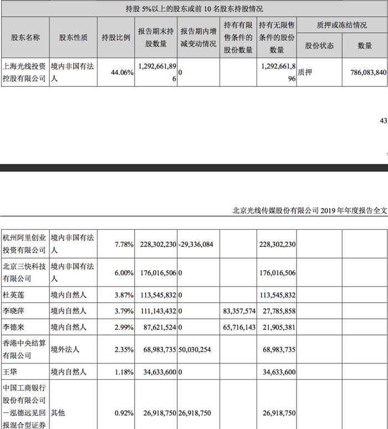
Task: Click the header 北京光线传媒股份有限公司 2019 年年度报告全文
Action: (x=310, y=210)
